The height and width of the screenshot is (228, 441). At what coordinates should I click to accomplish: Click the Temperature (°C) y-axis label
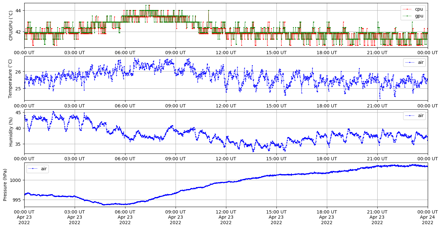[10, 78]
